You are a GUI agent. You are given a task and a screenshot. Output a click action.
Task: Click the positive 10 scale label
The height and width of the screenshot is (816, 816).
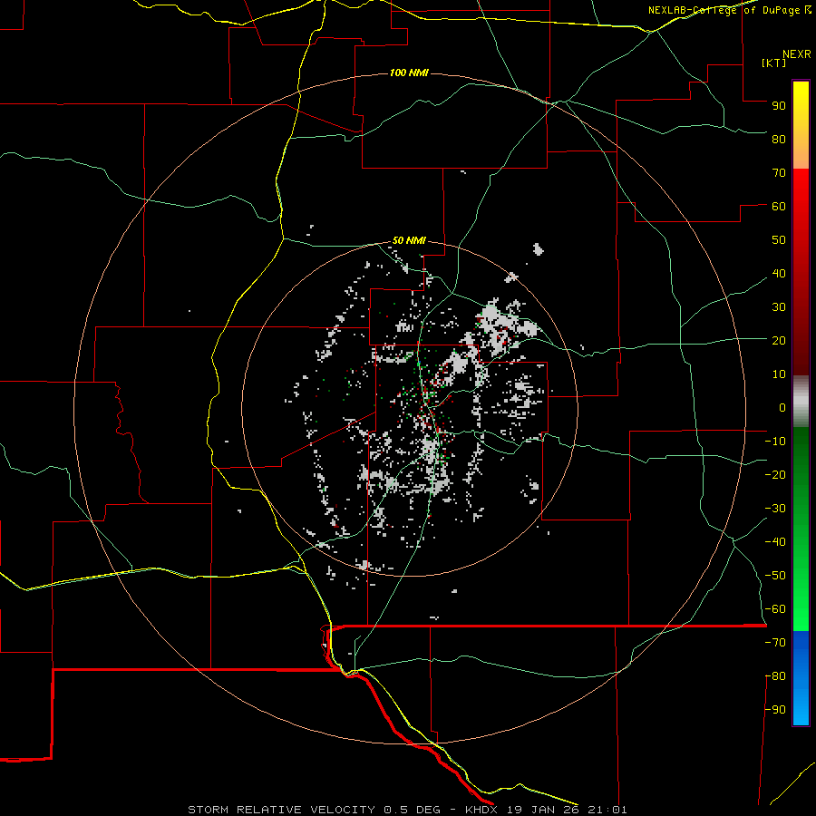click(779, 374)
